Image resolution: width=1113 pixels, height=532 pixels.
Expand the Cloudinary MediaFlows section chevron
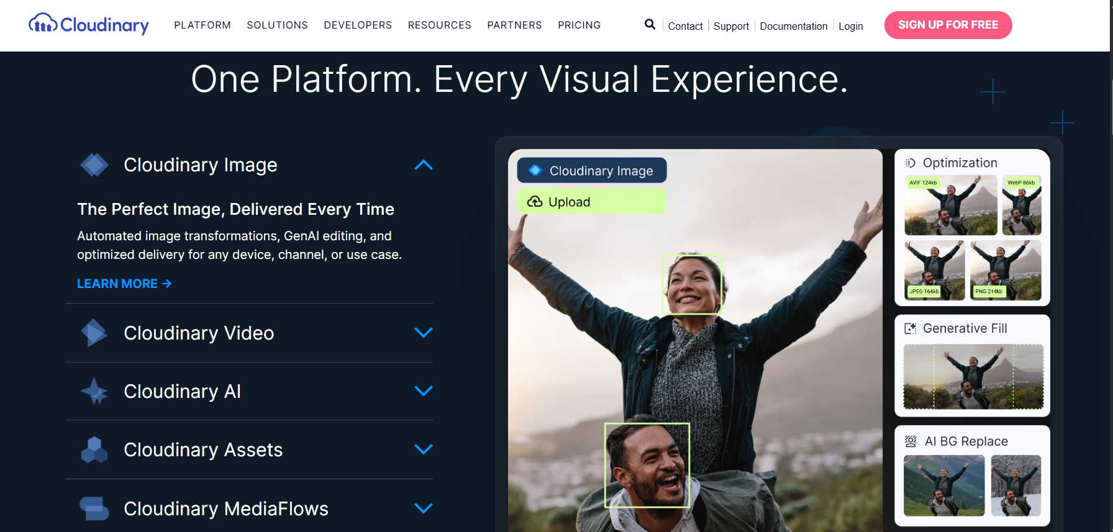(424, 508)
